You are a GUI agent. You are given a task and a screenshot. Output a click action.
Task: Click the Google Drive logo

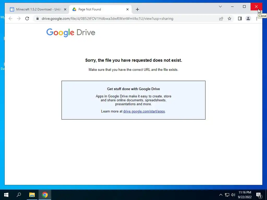coord(71,33)
